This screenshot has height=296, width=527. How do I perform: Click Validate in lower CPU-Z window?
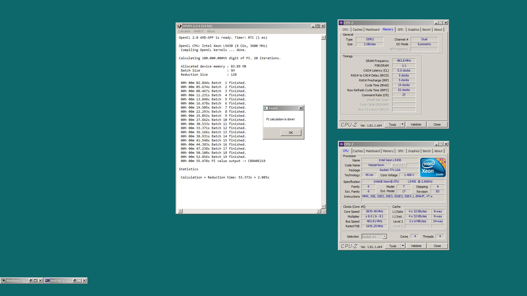click(416, 246)
